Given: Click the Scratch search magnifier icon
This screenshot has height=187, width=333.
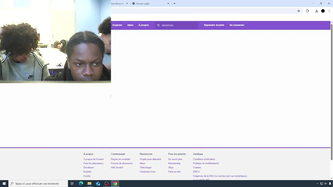Looking at the screenshot, I should [x=158, y=25].
